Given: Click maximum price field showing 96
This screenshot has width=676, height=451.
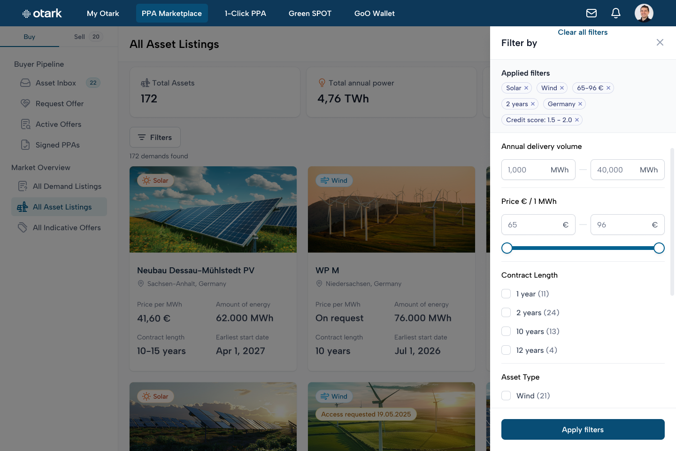Looking at the screenshot, I should coord(628,225).
